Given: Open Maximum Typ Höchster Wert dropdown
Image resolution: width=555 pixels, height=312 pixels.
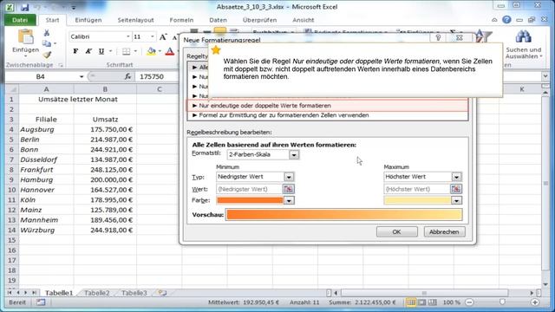Looking at the screenshot, I should pyautogui.click(x=456, y=177).
